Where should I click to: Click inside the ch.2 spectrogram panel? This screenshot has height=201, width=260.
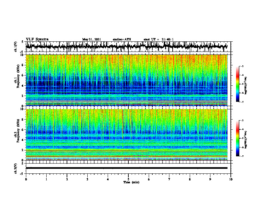tap(127, 135)
